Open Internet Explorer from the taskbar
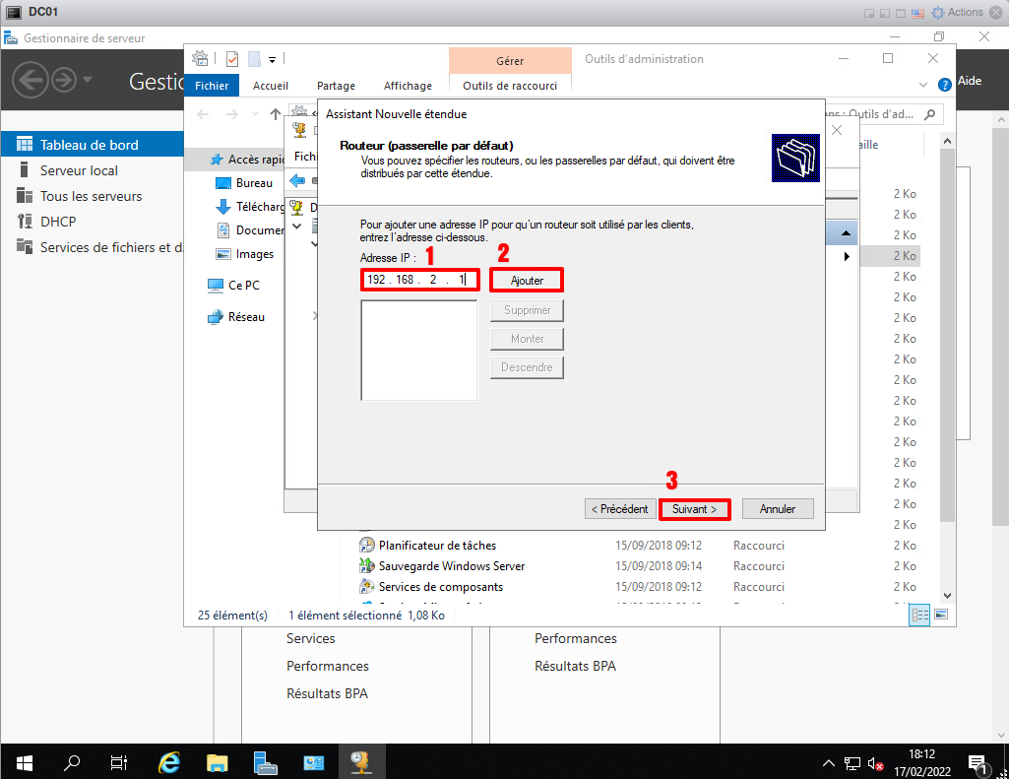The height and width of the screenshot is (779, 1009). pos(169,762)
